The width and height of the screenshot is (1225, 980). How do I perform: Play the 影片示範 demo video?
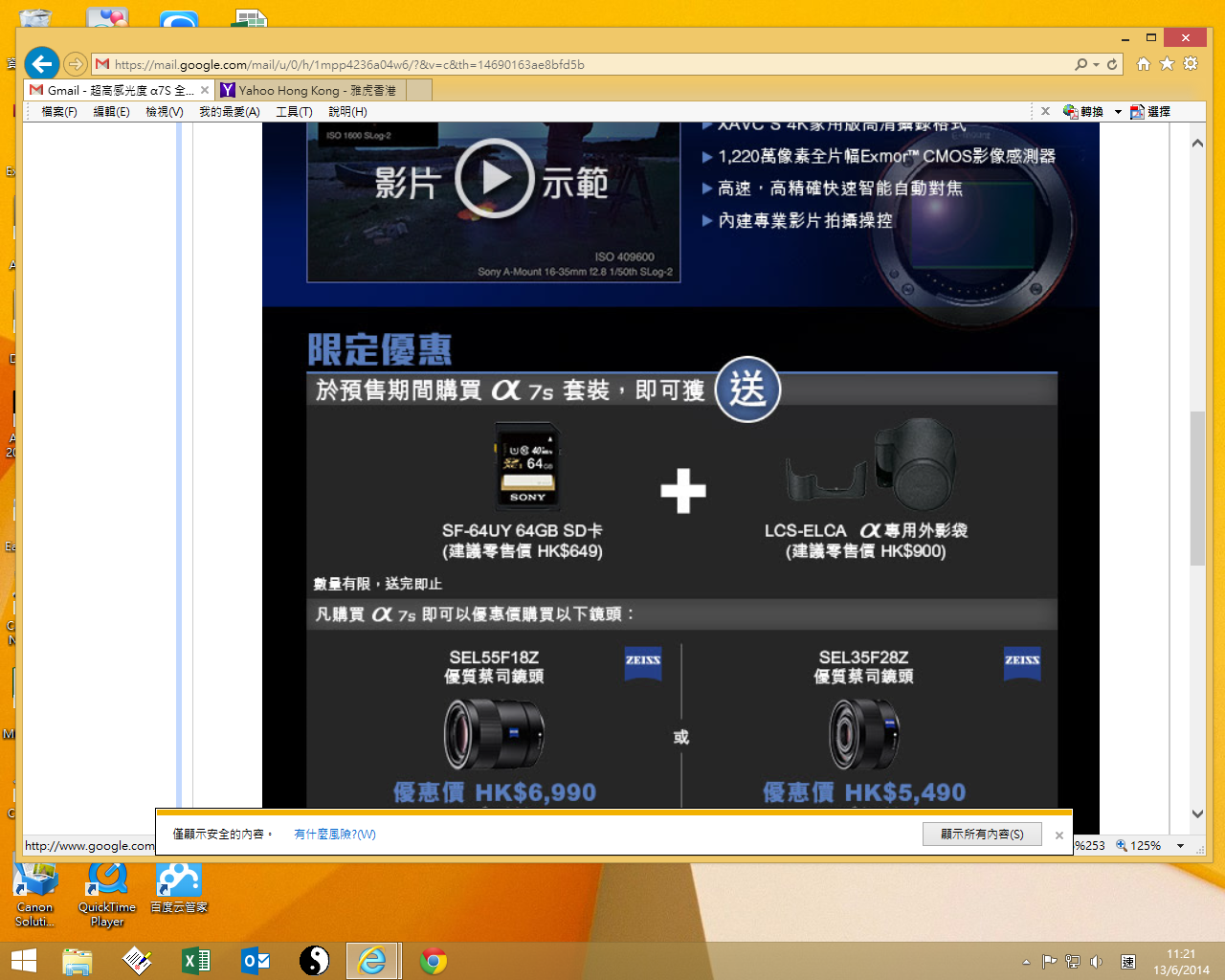point(493,179)
